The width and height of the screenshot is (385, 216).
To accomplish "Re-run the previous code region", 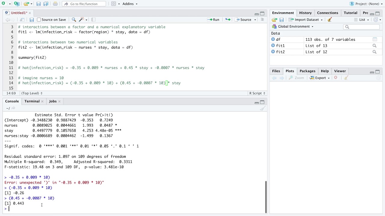I will pyautogui.click(x=228, y=19).
